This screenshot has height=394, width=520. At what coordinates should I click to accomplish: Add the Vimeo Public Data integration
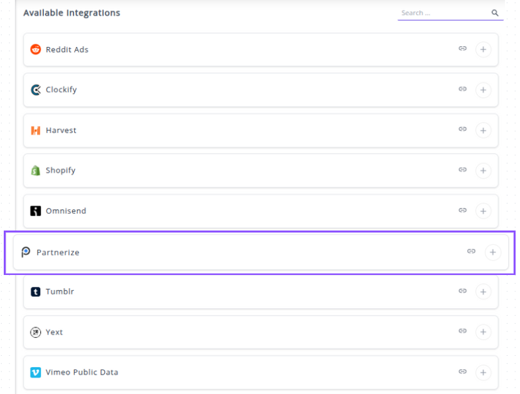coord(483,373)
